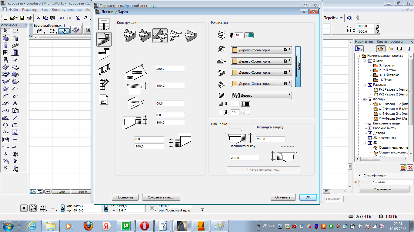Screen dimensions: 414x232
Task: Collapse the Фасады tree node
Action: 365,99
